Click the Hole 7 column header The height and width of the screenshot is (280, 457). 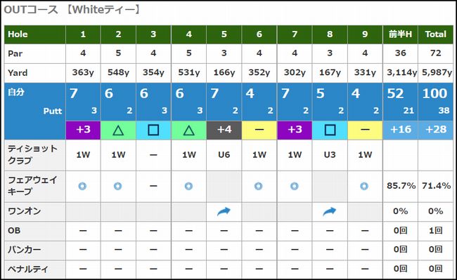pos(295,34)
